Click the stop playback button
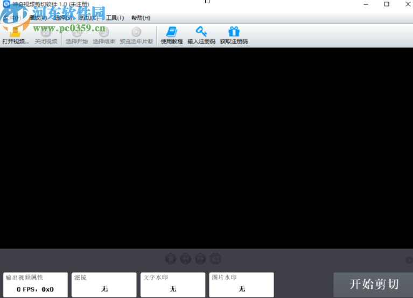Viewport: 413px width, 298px height. (171, 259)
